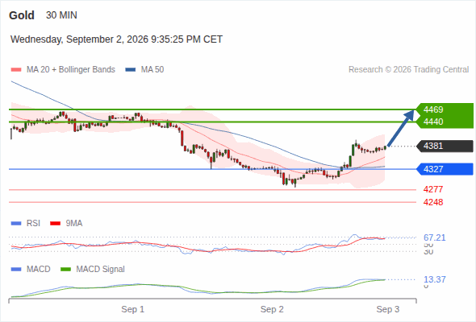Click the 13.37 MACD value

tap(435, 279)
